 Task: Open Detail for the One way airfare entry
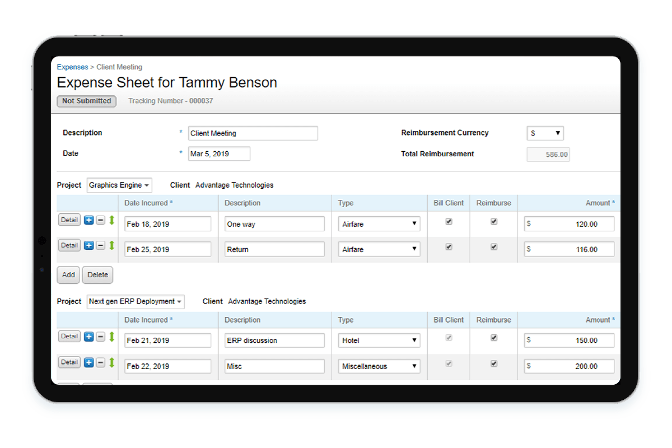(x=69, y=220)
